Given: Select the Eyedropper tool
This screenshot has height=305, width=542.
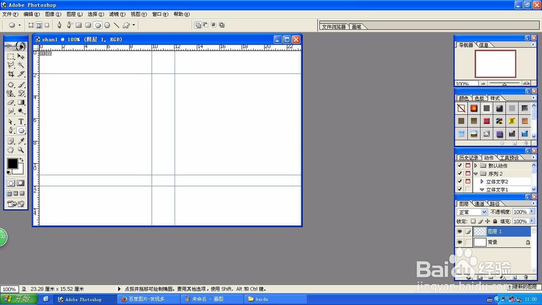Looking at the screenshot, I should [x=21, y=141].
